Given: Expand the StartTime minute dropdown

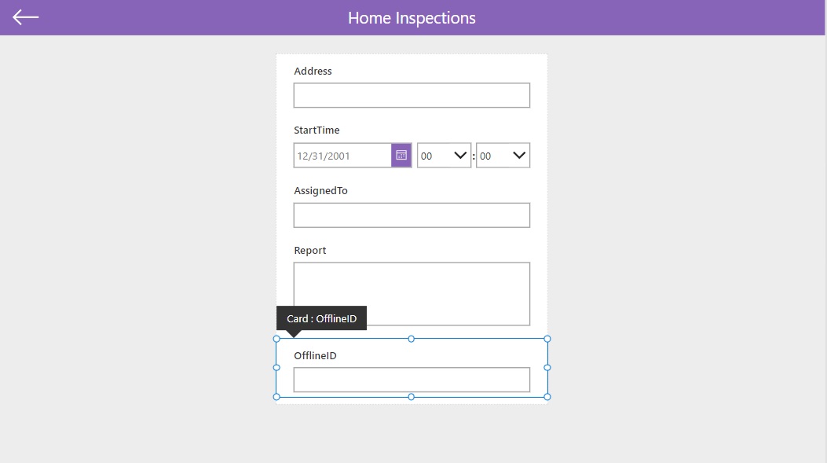Looking at the screenshot, I should pos(503,155).
